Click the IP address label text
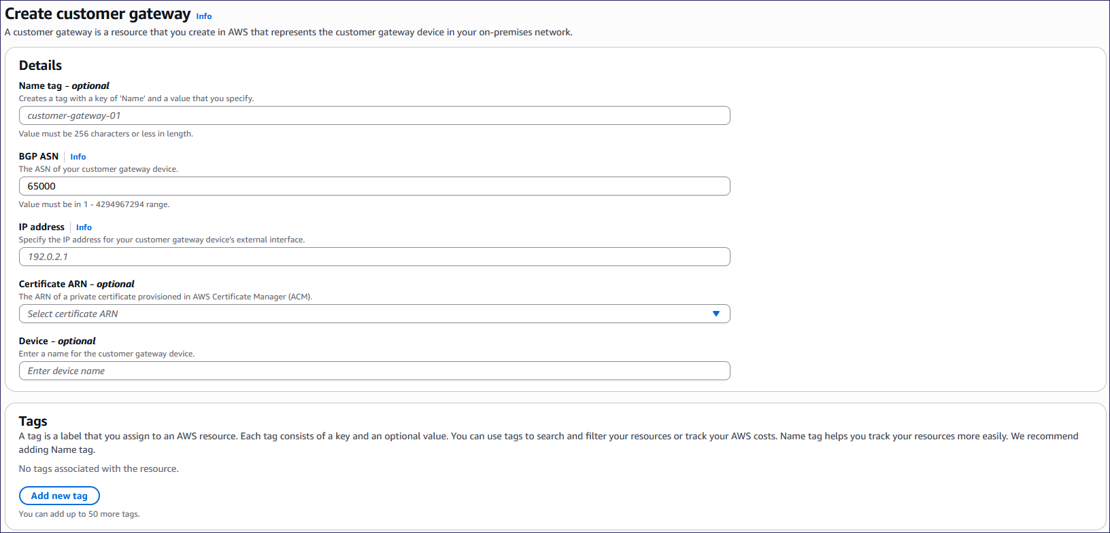 (41, 227)
